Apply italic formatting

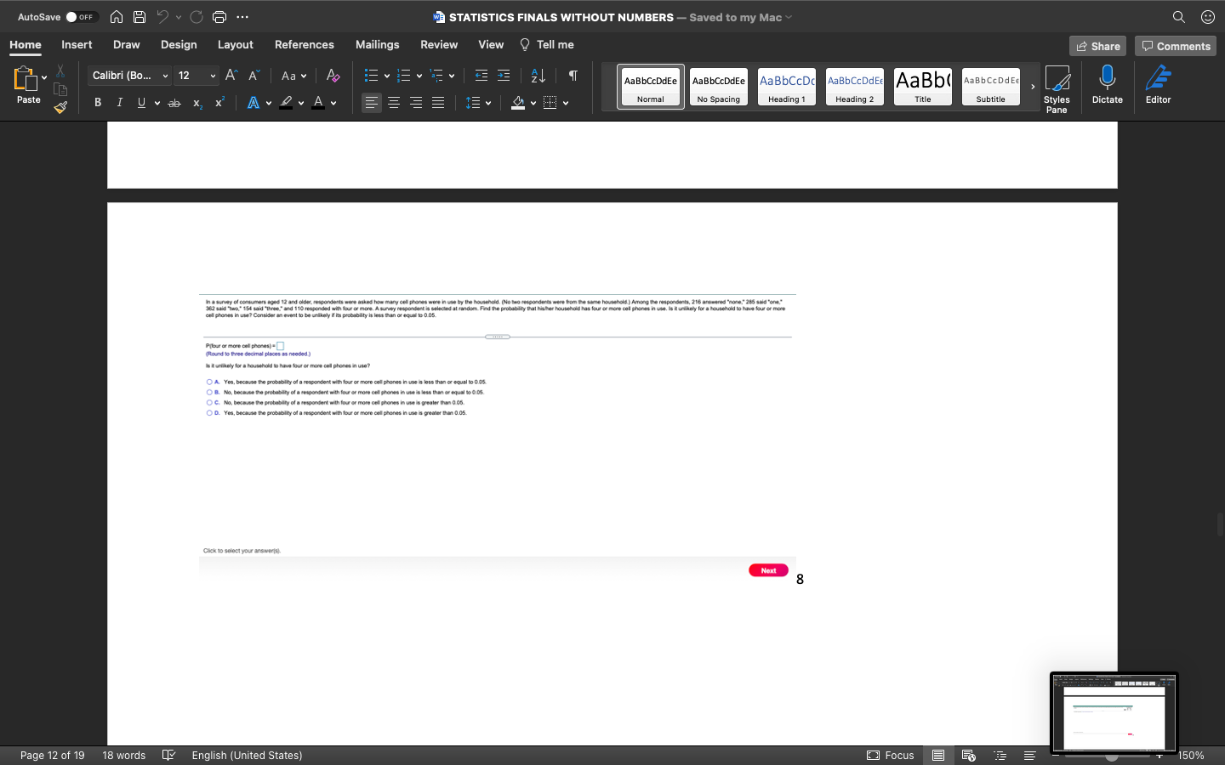[x=119, y=102]
